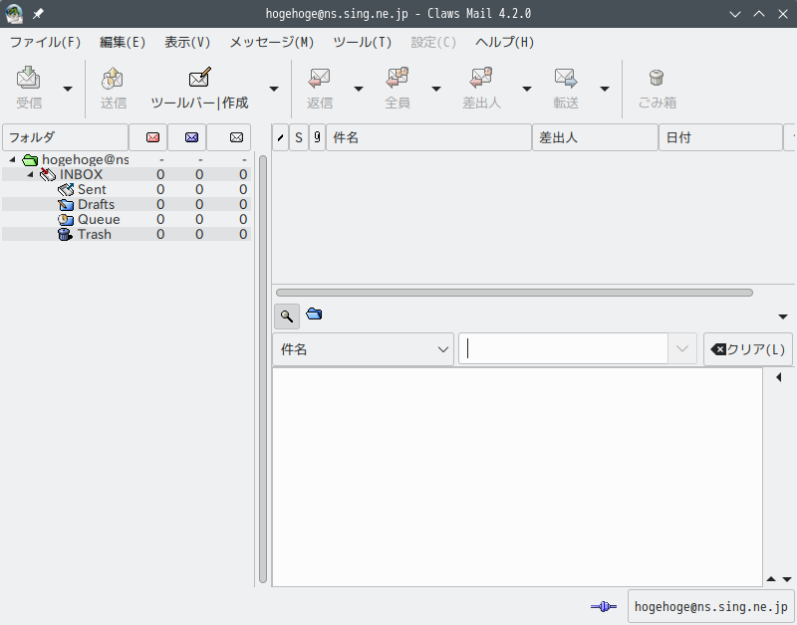Image resolution: width=797 pixels, height=625 pixels.
Task: Open the メッセージ(M) menu
Action: 271,42
